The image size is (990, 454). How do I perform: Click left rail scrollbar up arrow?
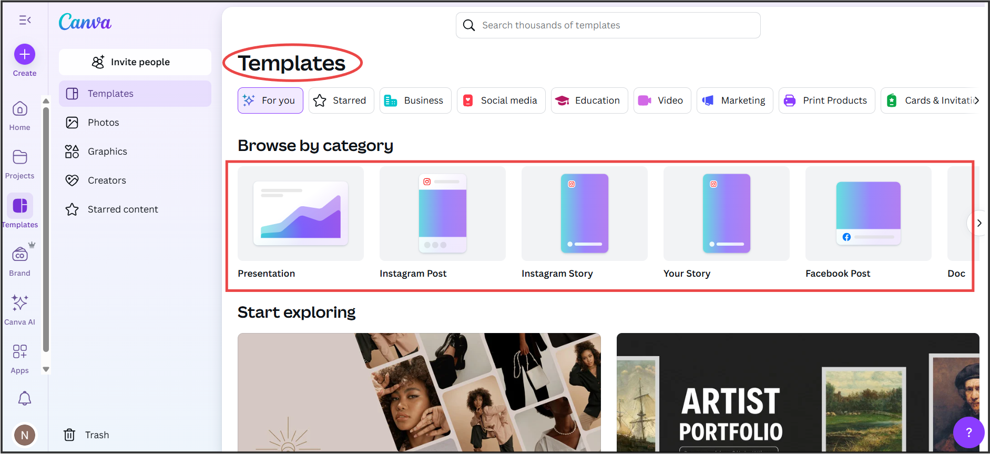(46, 101)
